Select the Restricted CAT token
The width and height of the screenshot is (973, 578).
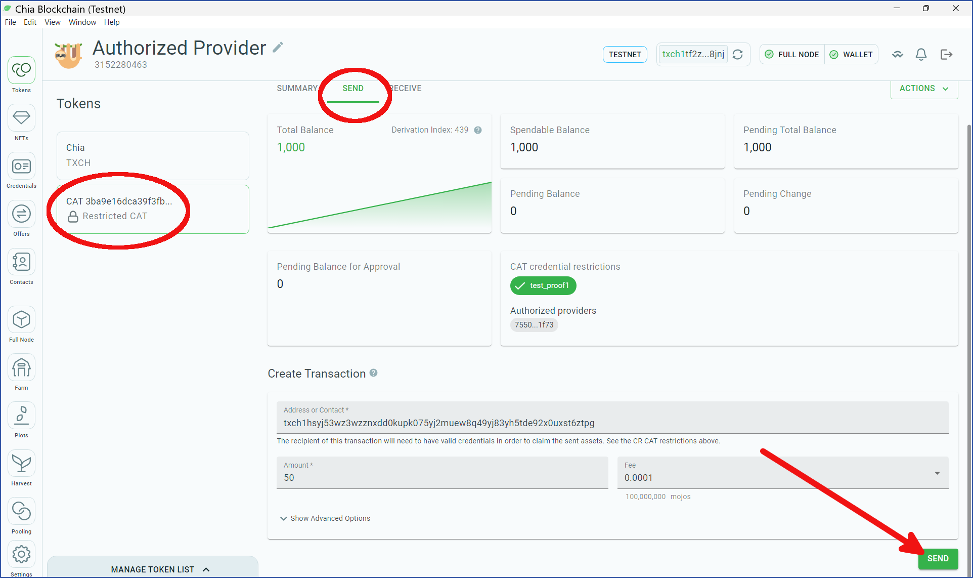(x=153, y=209)
